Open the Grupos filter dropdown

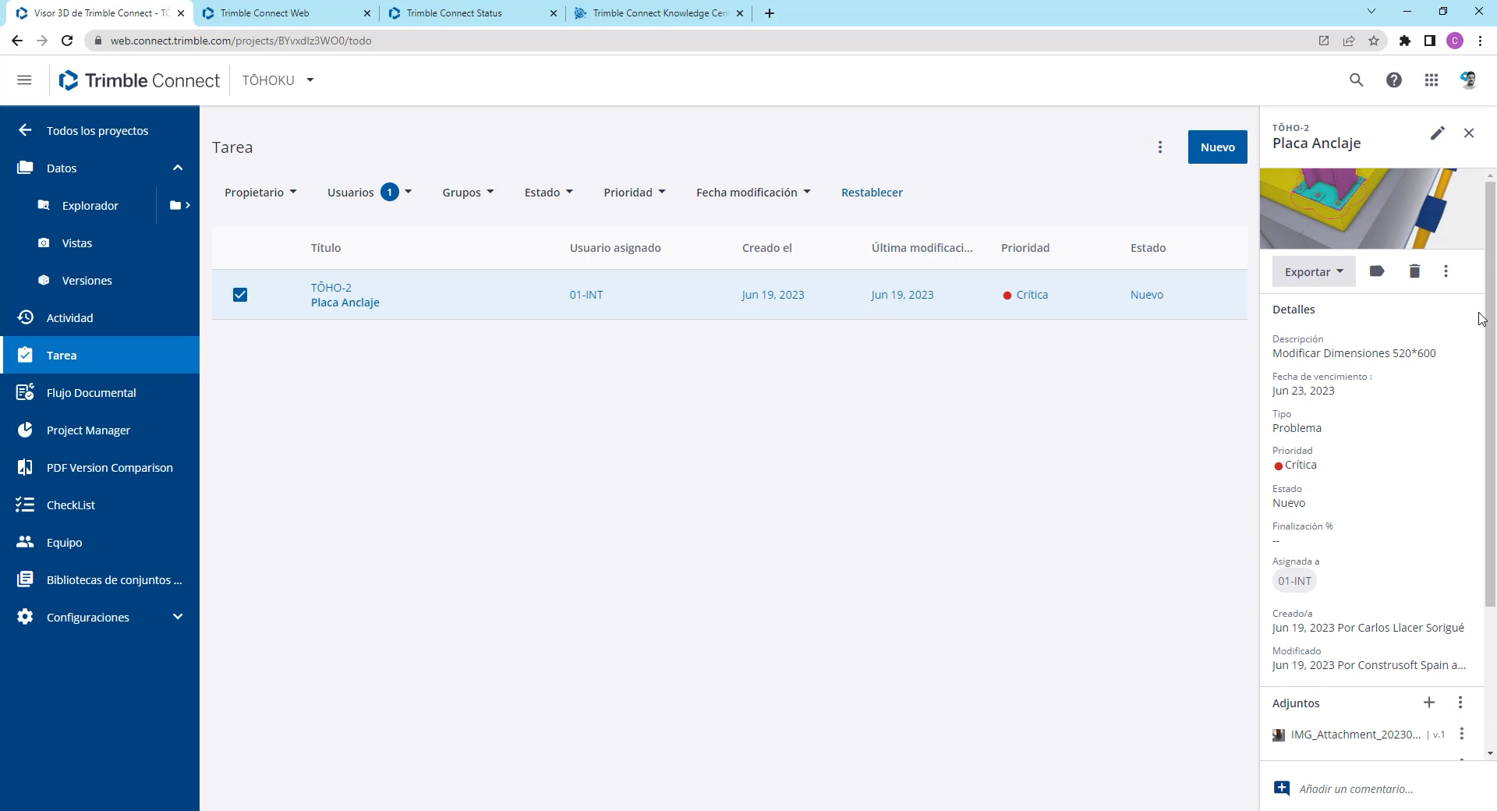point(469,193)
